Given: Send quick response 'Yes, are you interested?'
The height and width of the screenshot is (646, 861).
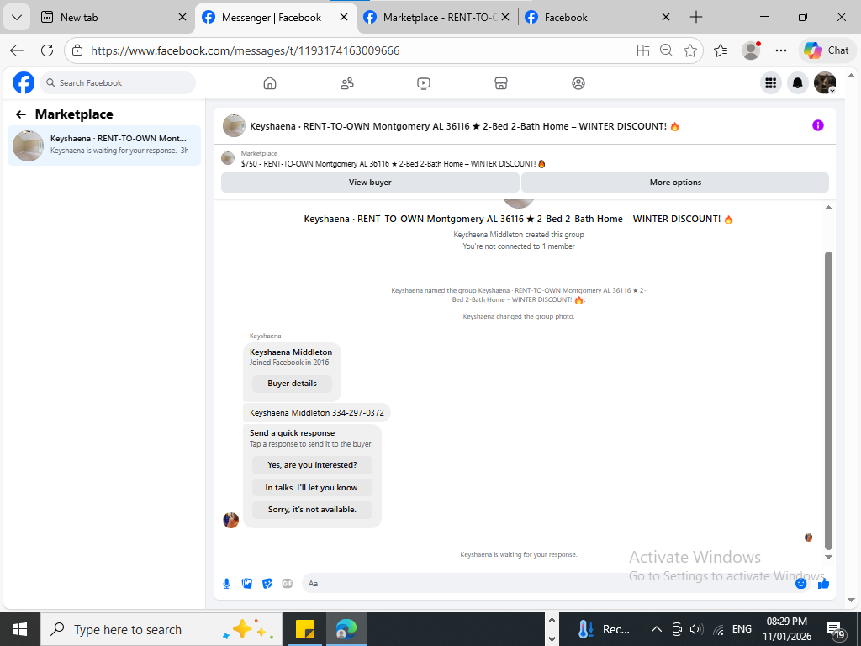Looking at the screenshot, I should (312, 464).
